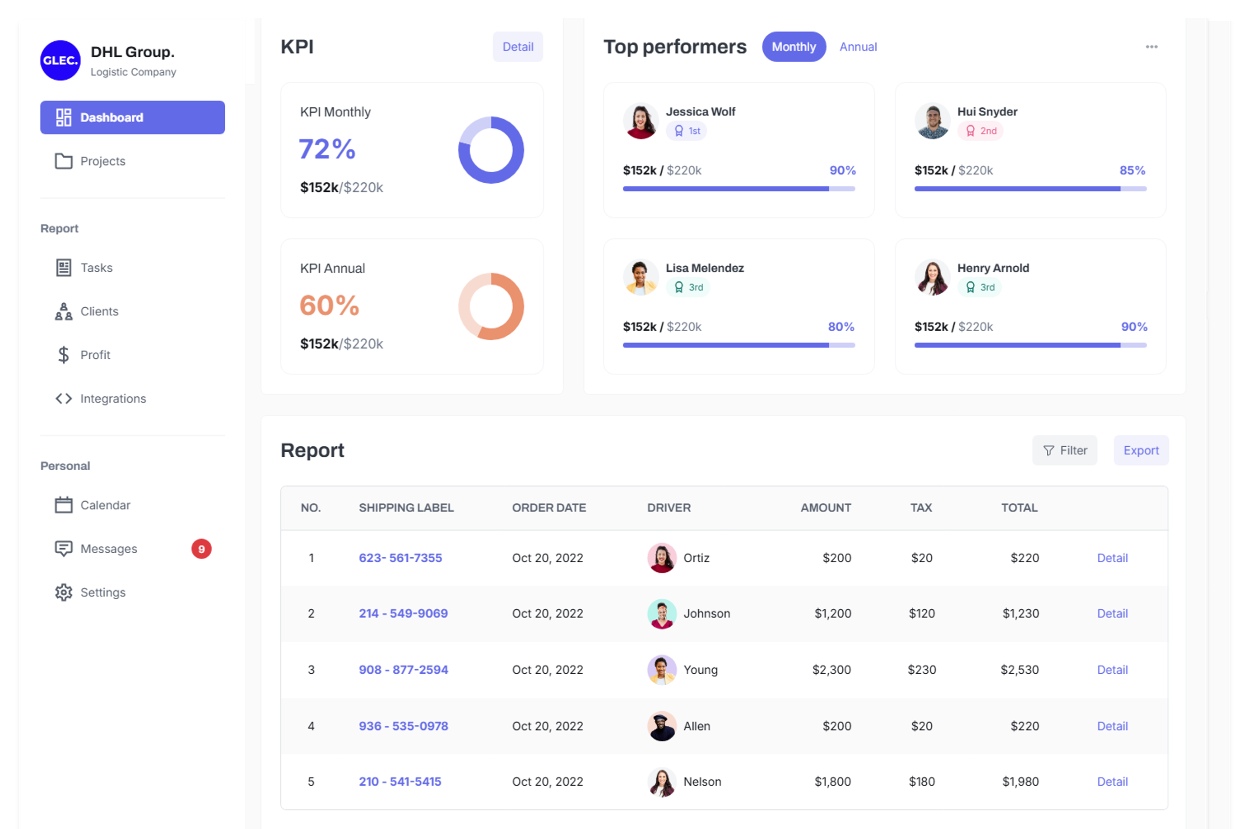Viewport: 1249px width, 829px height.
Task: Click the Projects folder icon
Action: (64, 161)
